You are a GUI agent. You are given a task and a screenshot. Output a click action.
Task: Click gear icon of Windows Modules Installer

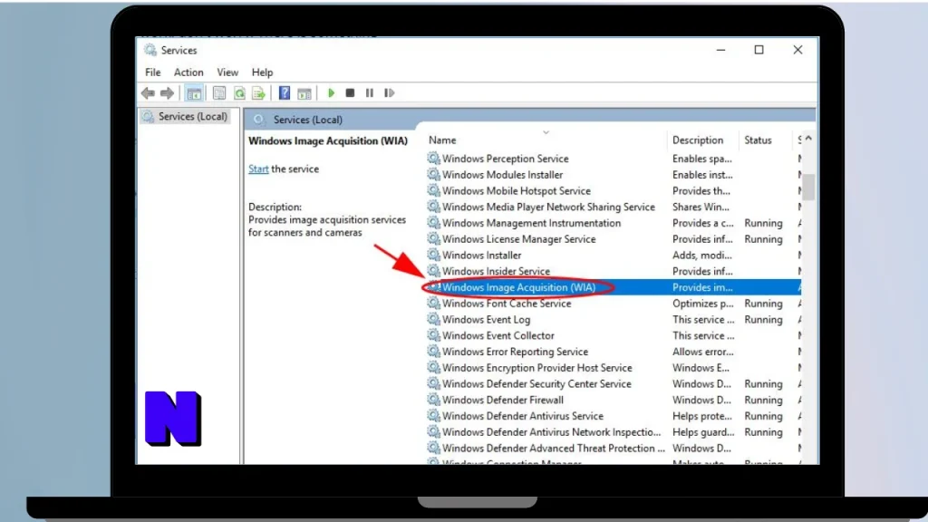pyautogui.click(x=434, y=174)
